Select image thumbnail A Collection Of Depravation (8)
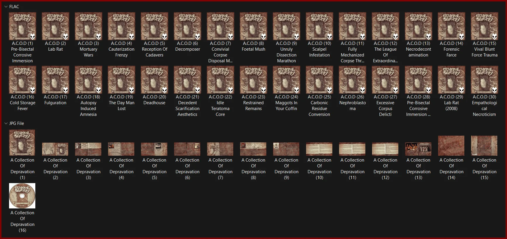 (253, 149)
